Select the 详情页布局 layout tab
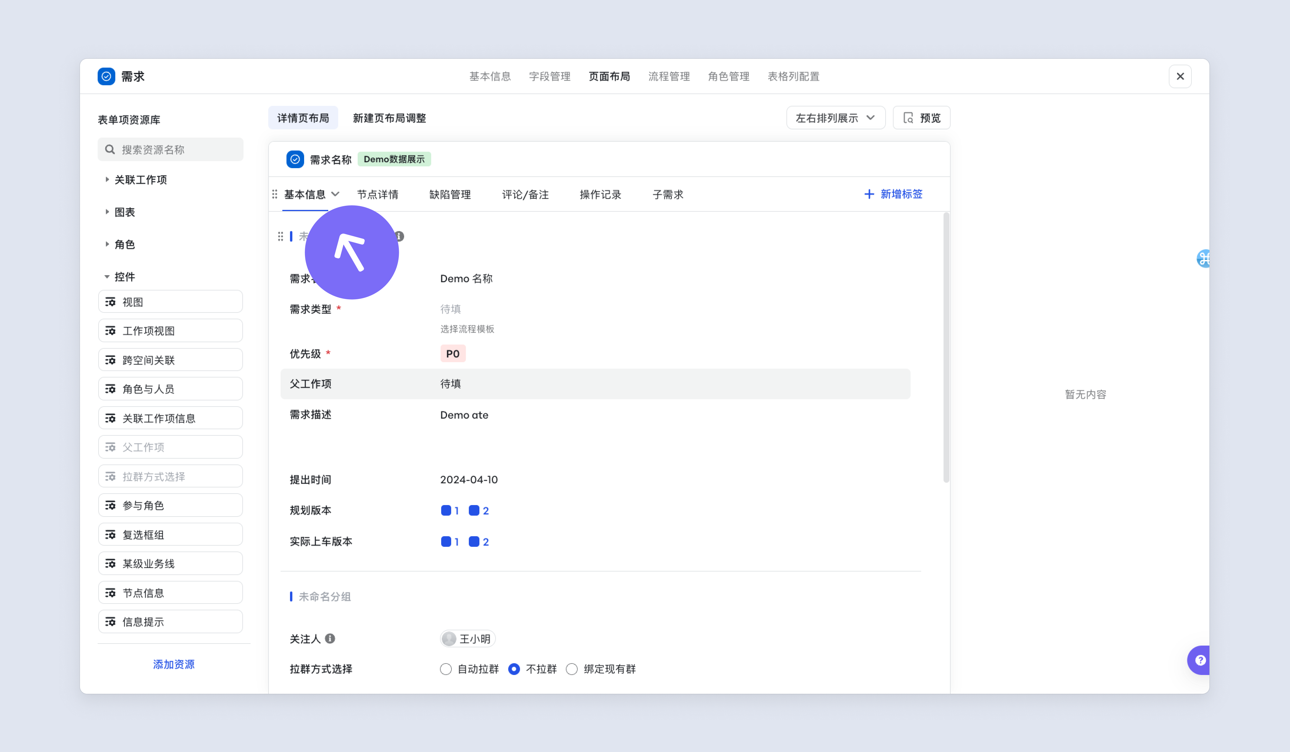The image size is (1290, 752). coord(303,118)
